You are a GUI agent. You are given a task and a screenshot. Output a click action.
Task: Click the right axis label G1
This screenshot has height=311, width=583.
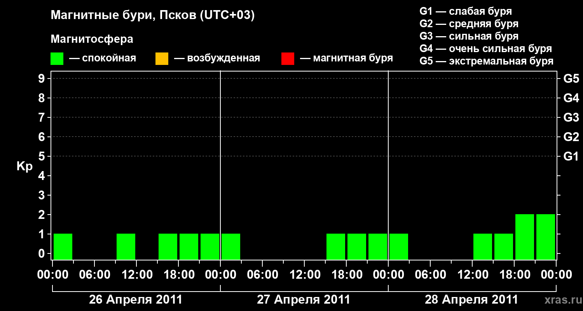point(571,156)
